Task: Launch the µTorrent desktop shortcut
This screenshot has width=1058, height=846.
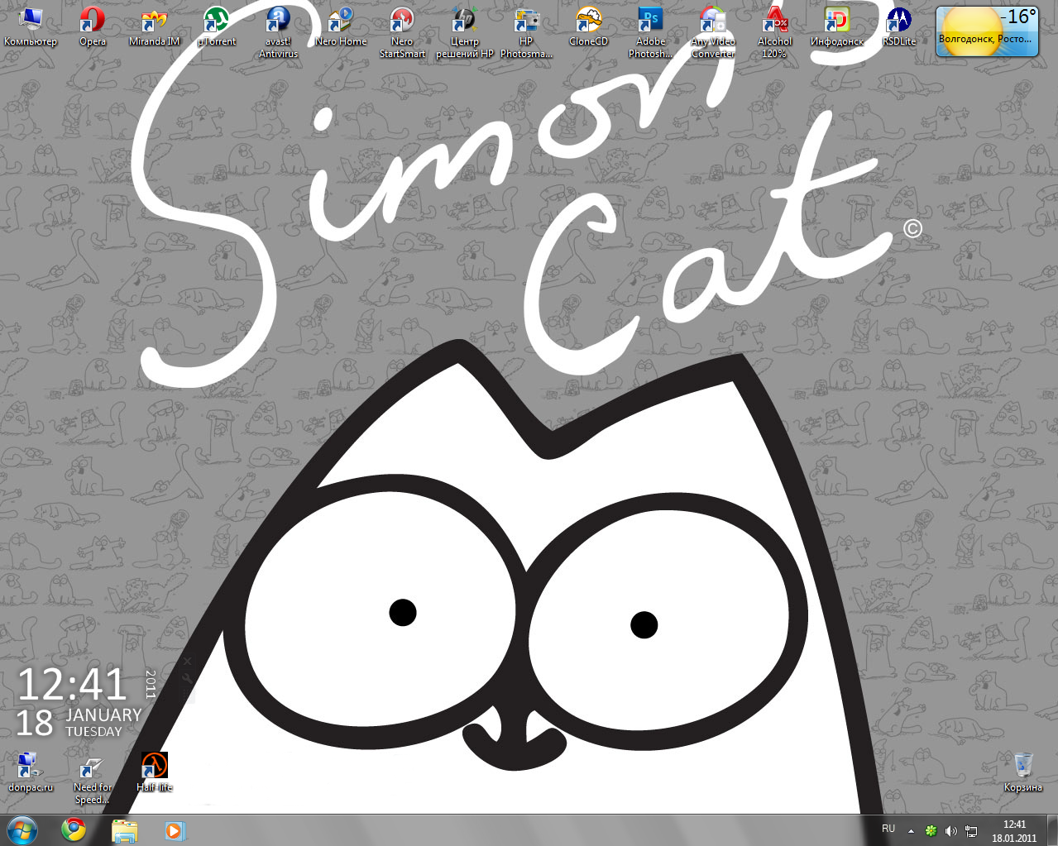Action: 217,27
